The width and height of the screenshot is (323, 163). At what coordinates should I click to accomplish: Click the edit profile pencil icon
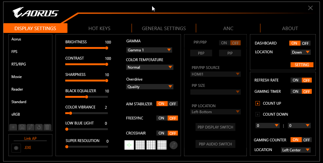click(x=30, y=127)
